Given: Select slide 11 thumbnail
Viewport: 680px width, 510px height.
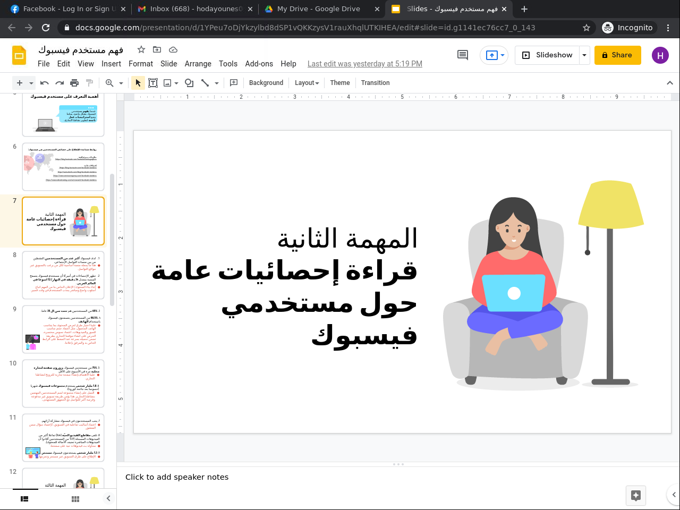Looking at the screenshot, I should pyautogui.click(x=63, y=438).
